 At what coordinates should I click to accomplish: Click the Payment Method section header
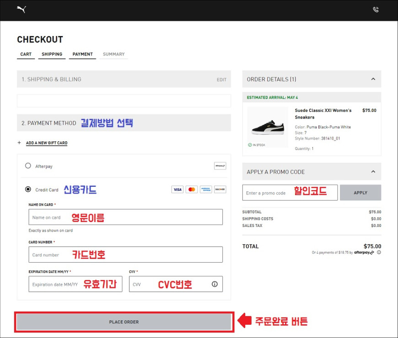(x=124, y=123)
